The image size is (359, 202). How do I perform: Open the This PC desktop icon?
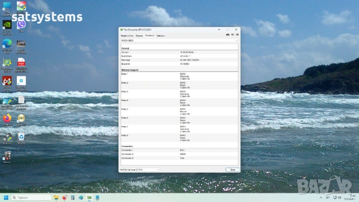click(x=7, y=9)
